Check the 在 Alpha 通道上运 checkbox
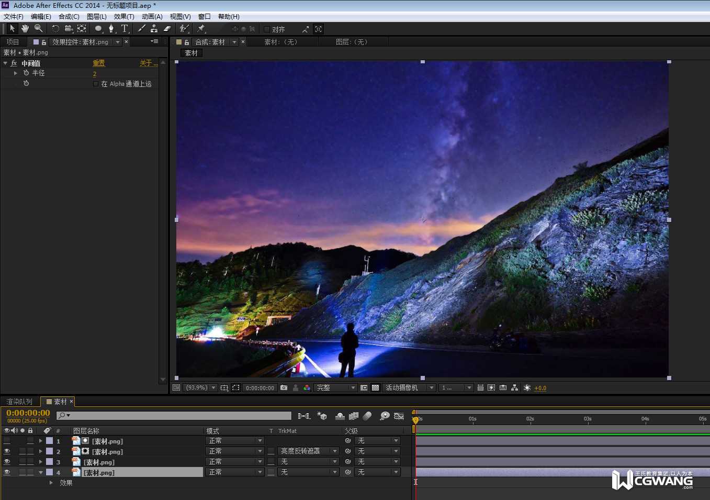The height and width of the screenshot is (500, 710). click(95, 84)
